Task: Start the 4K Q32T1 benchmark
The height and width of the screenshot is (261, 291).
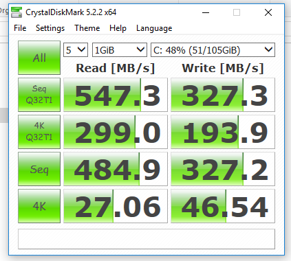Action: coord(39,132)
